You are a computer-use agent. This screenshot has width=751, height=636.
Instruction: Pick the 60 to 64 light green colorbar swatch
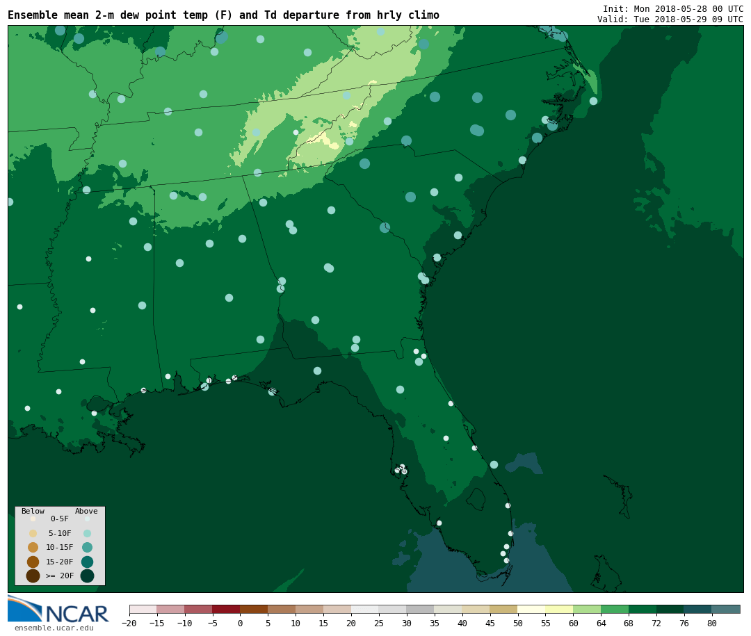point(587,609)
